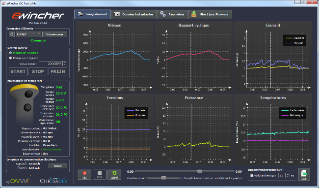Viewport: 319px width, 188px height.
Task: Click the FREIN brake button
Action: click(58, 71)
